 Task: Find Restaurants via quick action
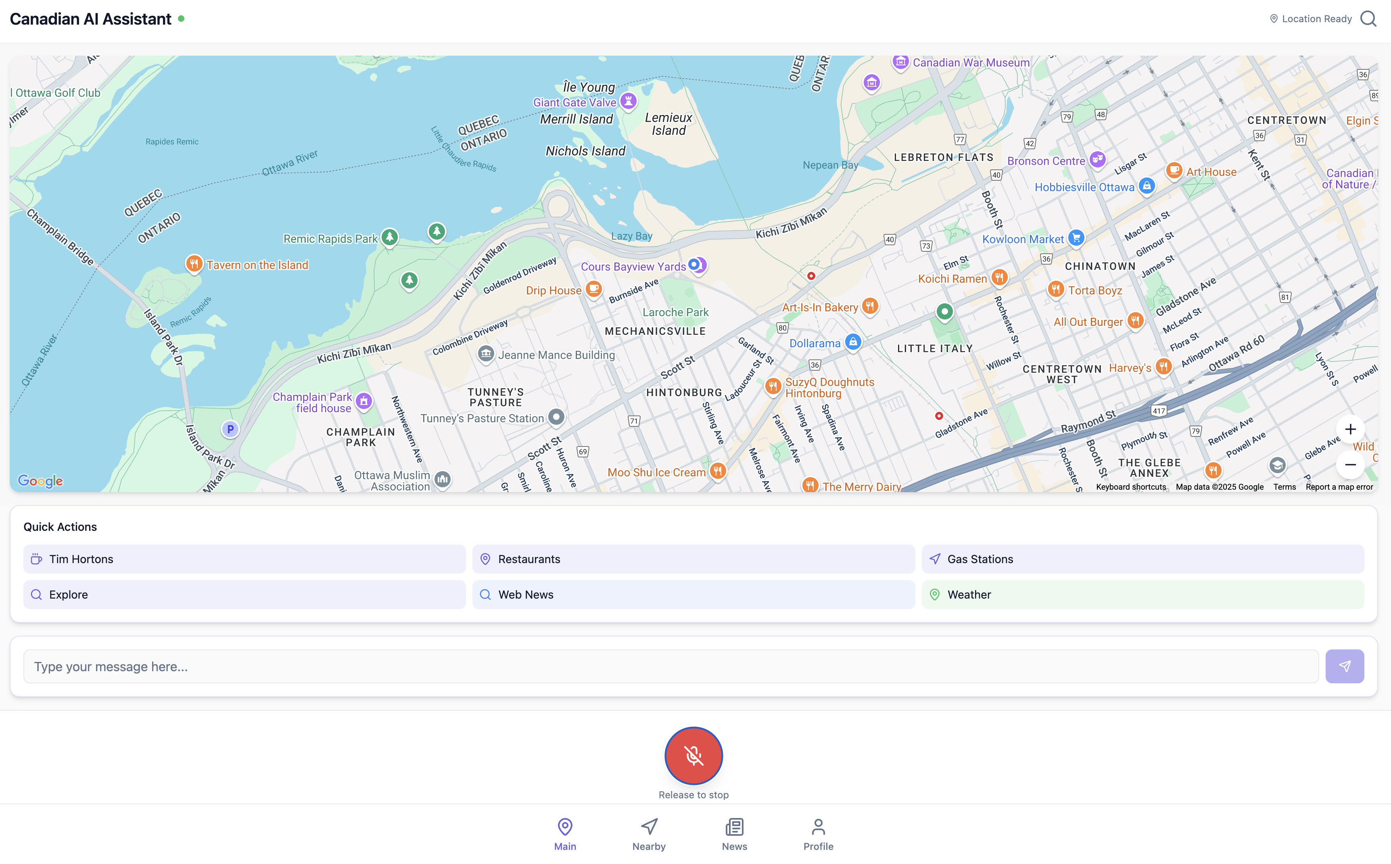[693, 559]
